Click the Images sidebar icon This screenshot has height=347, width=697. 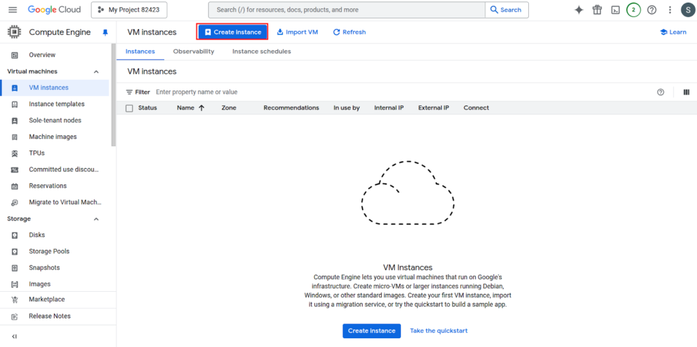point(15,284)
